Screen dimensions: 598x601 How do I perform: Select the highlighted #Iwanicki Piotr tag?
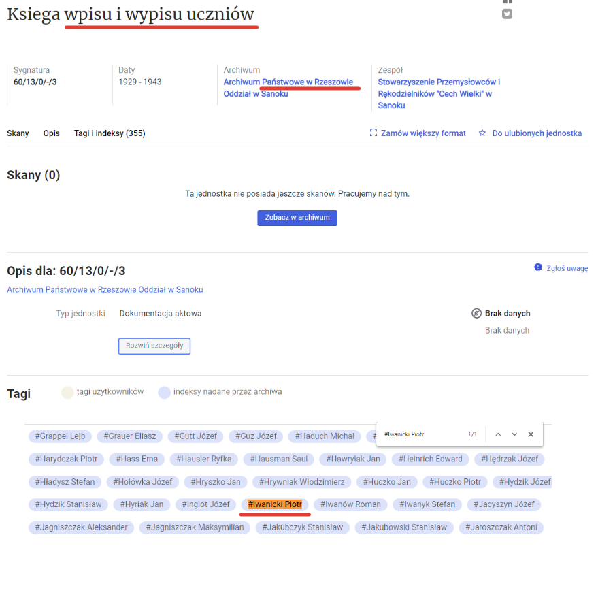point(275,504)
